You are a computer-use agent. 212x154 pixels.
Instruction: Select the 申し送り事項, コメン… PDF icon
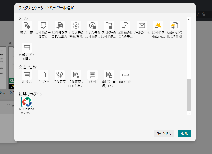(109, 75)
